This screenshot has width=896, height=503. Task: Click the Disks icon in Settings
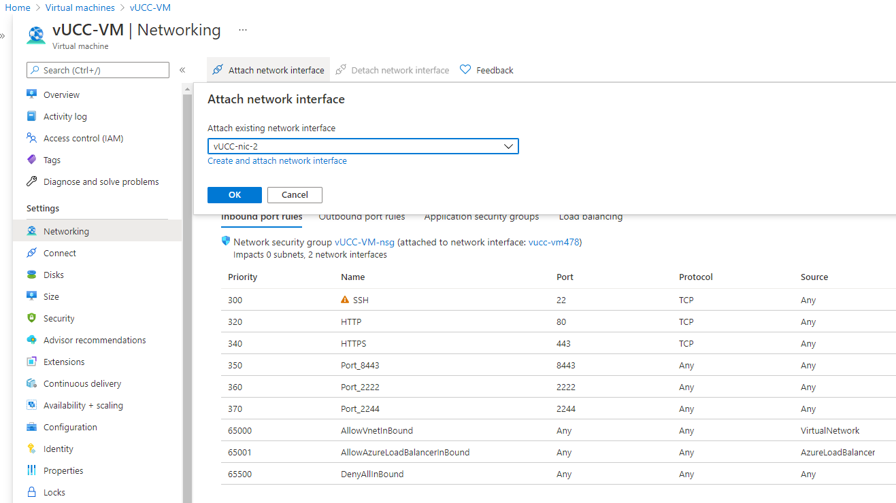(31, 275)
